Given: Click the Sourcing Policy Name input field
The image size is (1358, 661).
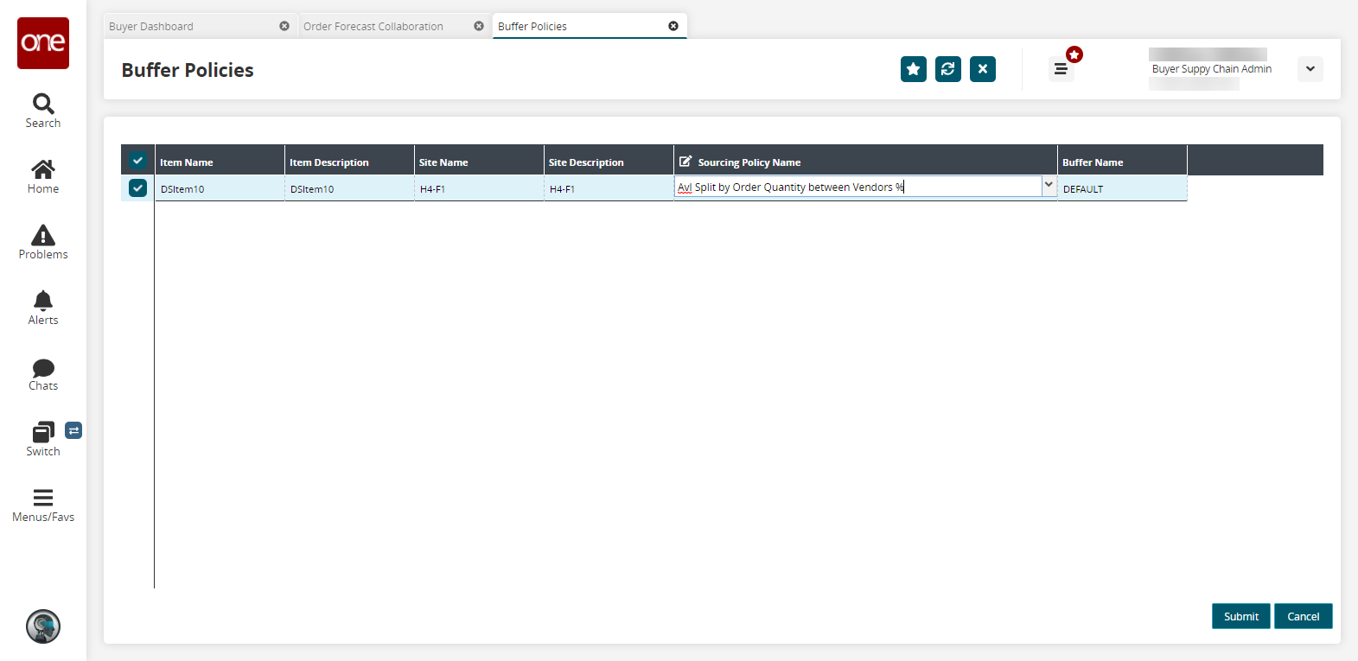Looking at the screenshot, I should [x=858, y=187].
